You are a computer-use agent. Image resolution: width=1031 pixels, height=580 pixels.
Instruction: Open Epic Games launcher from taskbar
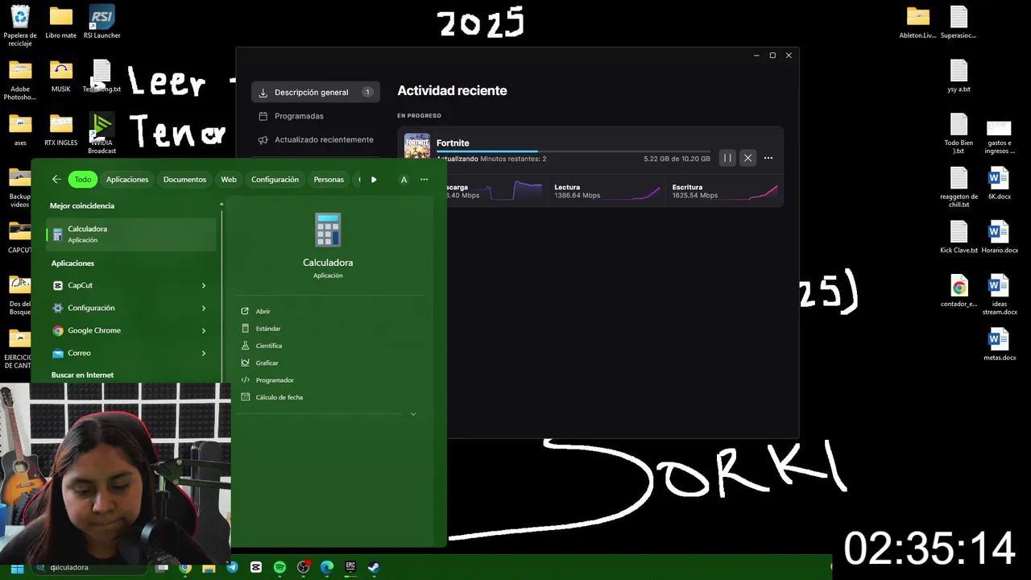pos(350,568)
